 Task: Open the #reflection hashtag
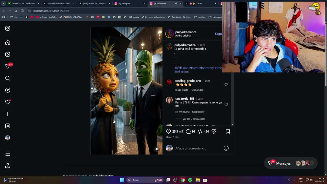[x=181, y=72]
